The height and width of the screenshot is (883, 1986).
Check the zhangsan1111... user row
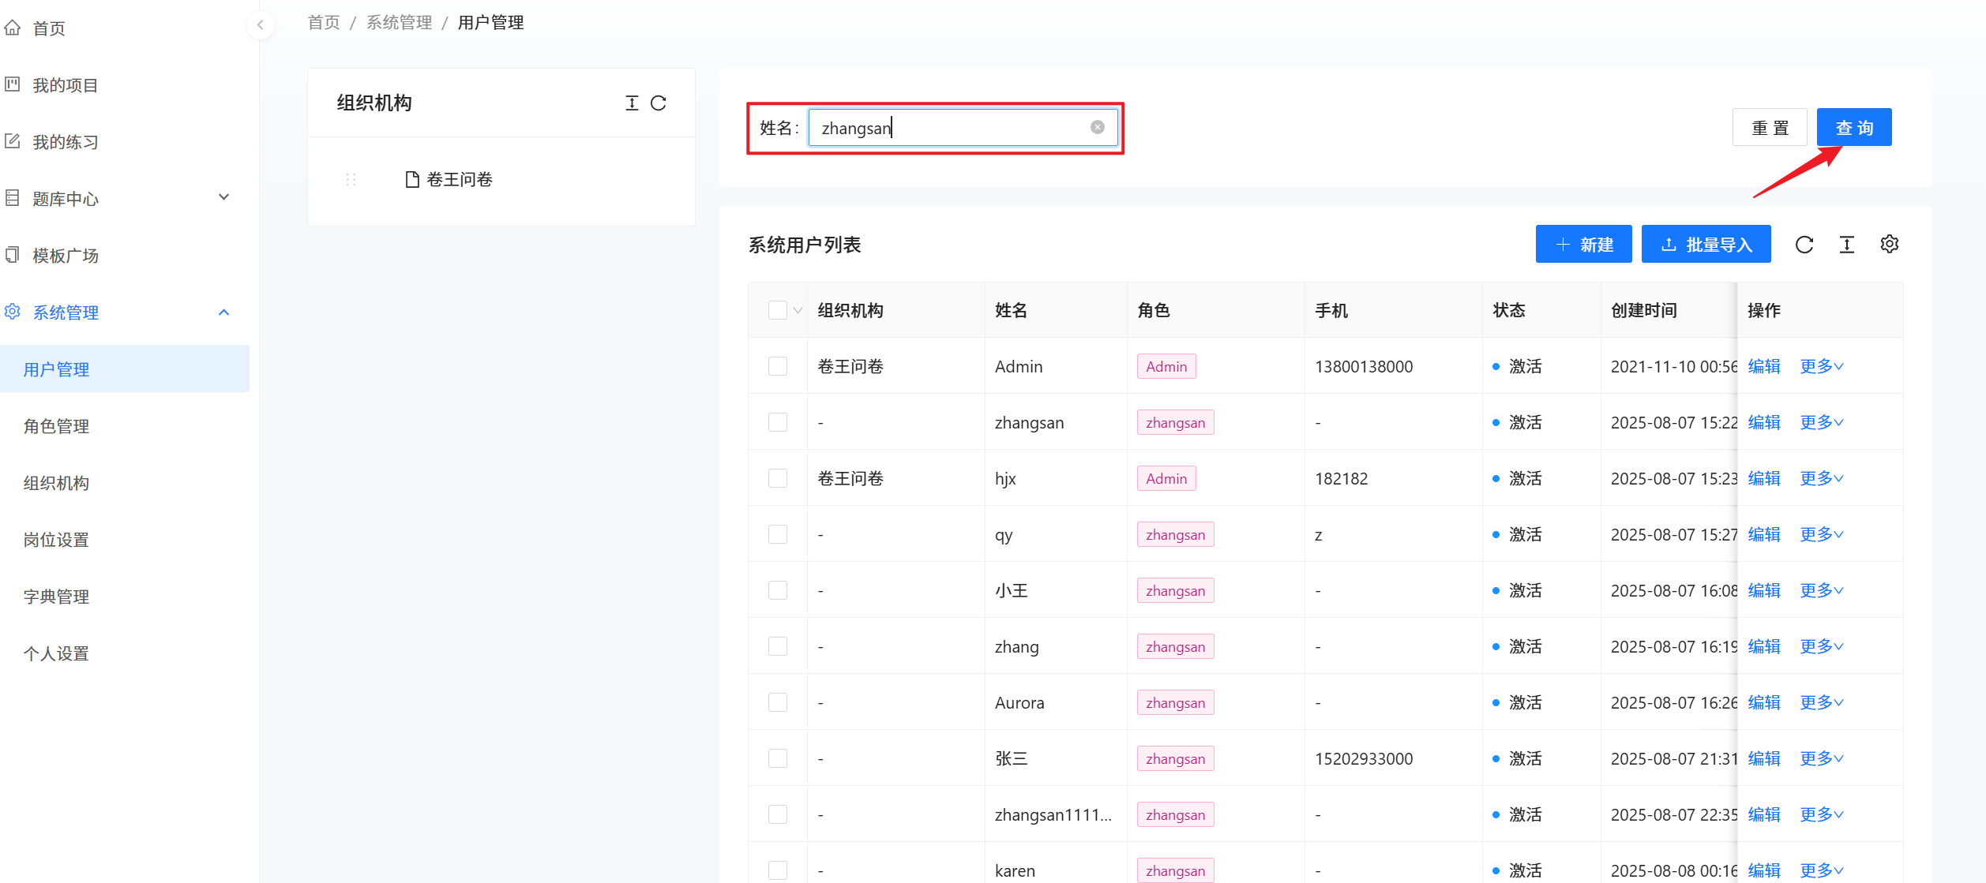(x=778, y=814)
